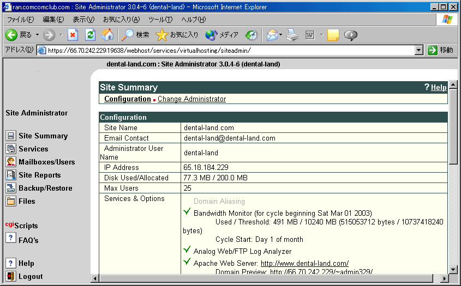The width and height of the screenshot is (461, 286).
Task: Stop loading with the red X button
Action: coord(73,35)
